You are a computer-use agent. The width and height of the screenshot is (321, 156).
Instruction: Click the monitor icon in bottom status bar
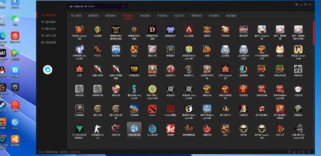[299, 152]
